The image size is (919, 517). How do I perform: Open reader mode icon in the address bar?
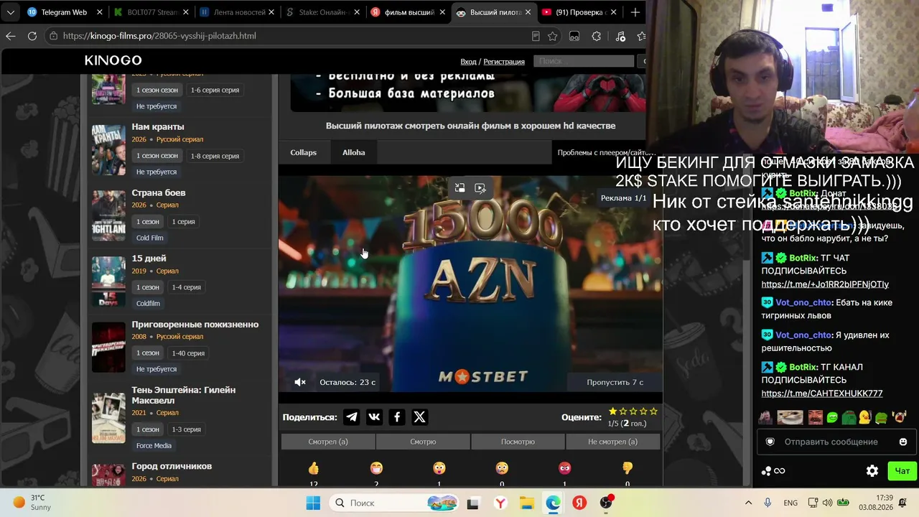(536, 36)
